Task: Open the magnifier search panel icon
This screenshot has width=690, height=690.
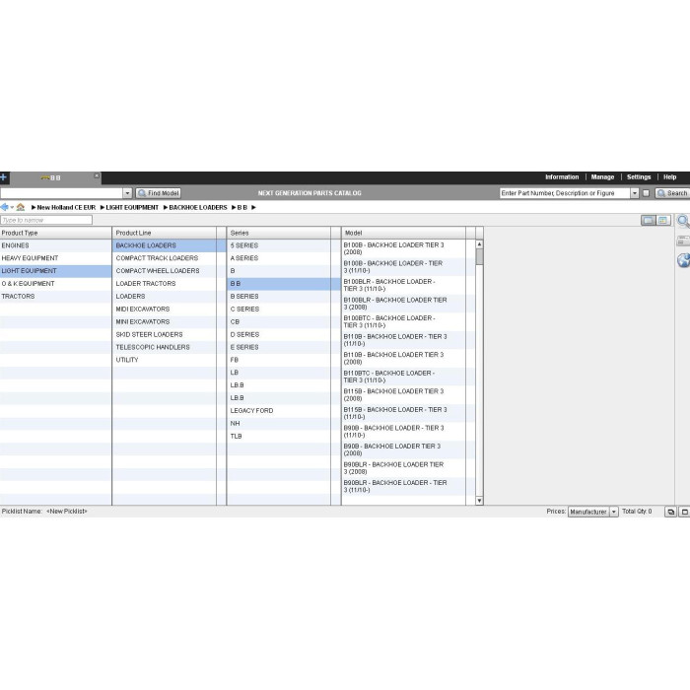Action: [683, 221]
